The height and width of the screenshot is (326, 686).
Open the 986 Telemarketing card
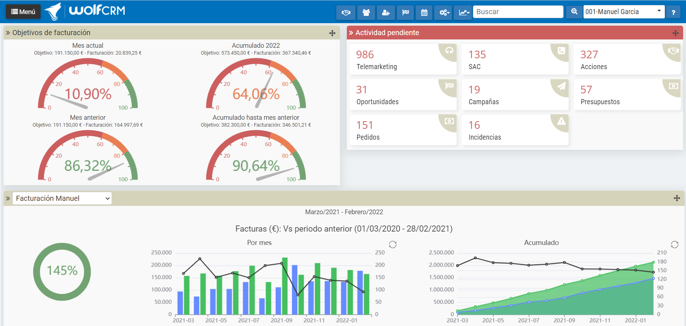coord(402,60)
